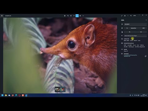Viewport: 148px width, 111px height.
Task: Open the Windows Start menu
Action: tap(2, 95)
